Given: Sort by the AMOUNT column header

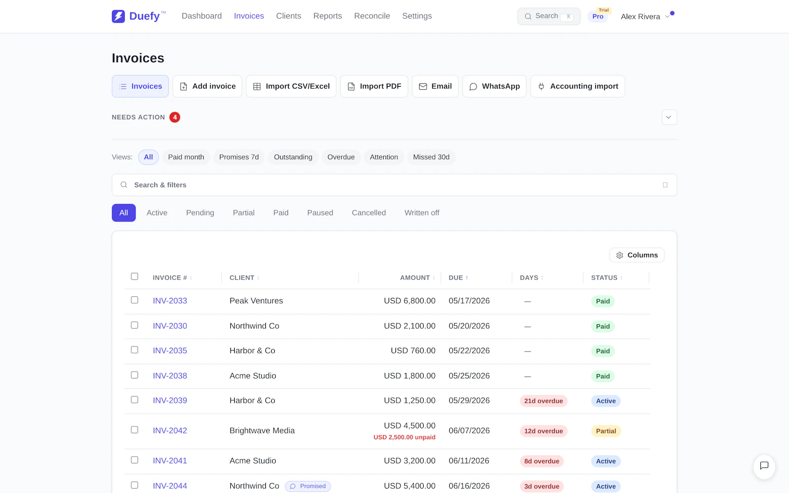Looking at the screenshot, I should 418,278.
